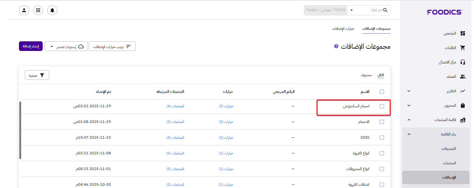Image resolution: width=474 pixels, height=188 pixels.
Task: Click the table vertical scrollbar
Action: coord(20,130)
